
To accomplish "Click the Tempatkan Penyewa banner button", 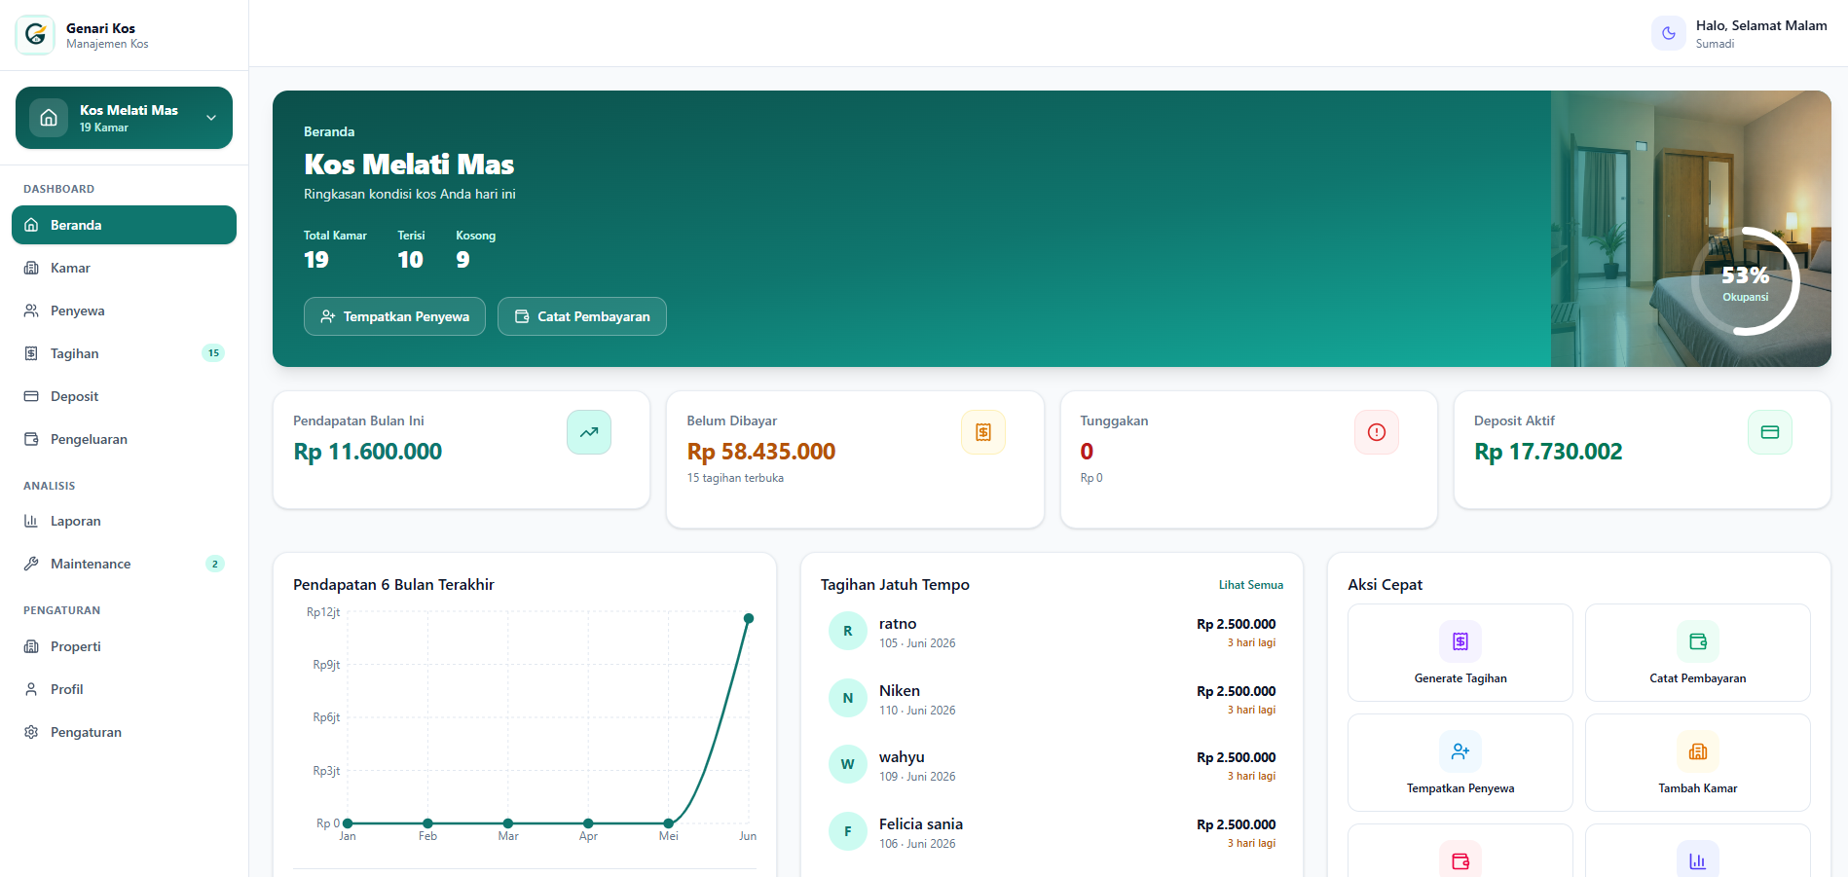I will pyautogui.click(x=394, y=316).
